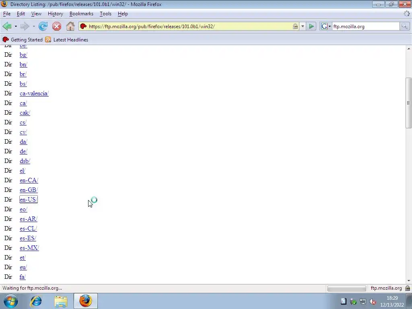Click the Back navigation arrow
Viewport: 412px width, 309px height.
click(x=7, y=26)
